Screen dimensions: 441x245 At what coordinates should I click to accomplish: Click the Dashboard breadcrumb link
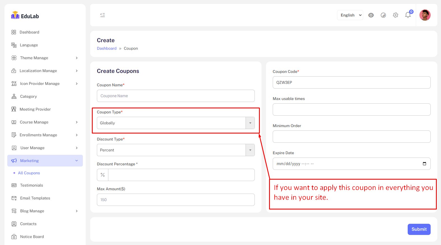[107, 48]
